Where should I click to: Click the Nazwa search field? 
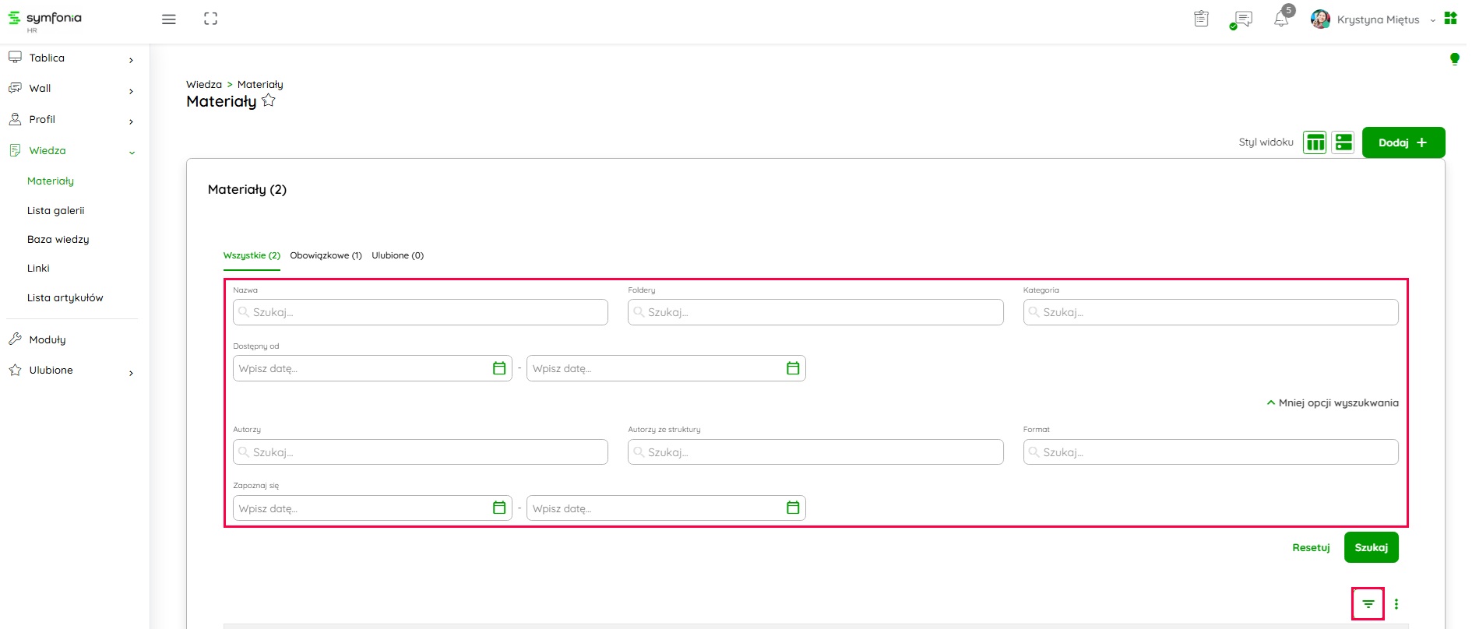coord(421,312)
